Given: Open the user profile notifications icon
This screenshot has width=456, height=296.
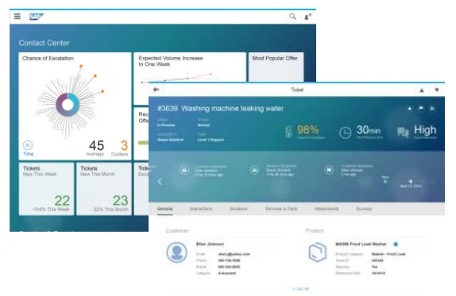Looking at the screenshot, I should point(307,17).
